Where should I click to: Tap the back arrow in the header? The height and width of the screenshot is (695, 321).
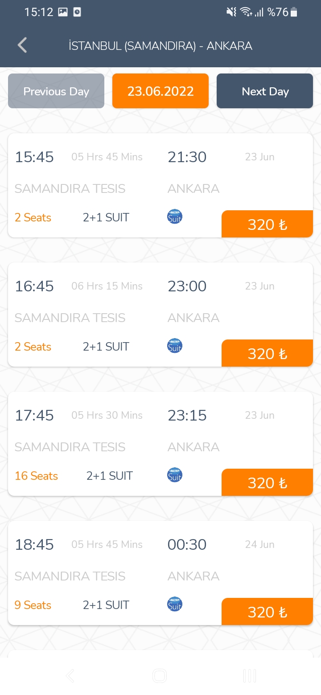click(x=22, y=45)
